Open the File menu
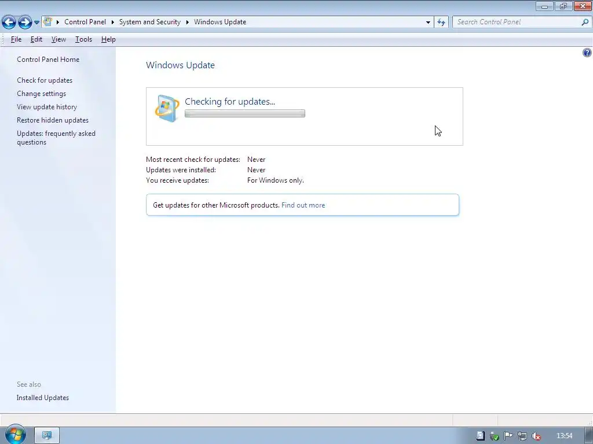The width and height of the screenshot is (593, 444). (x=16, y=39)
